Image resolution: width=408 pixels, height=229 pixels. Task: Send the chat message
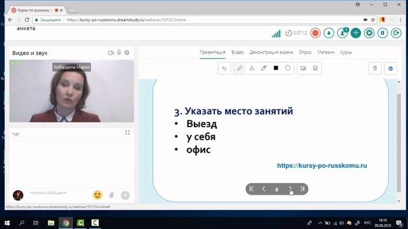(125, 195)
